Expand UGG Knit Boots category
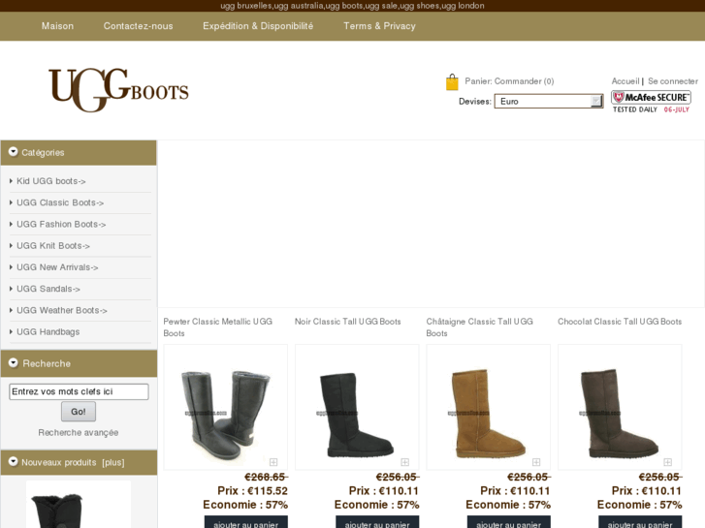The width and height of the screenshot is (705, 528). [53, 246]
